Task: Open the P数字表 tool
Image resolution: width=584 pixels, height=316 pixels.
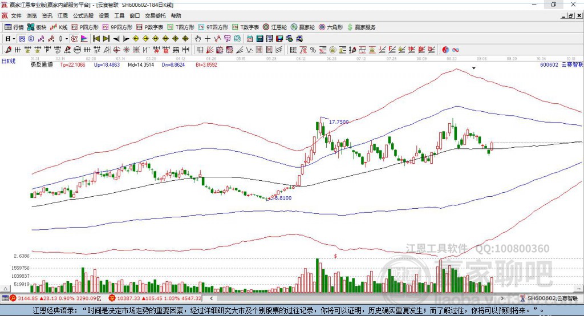Action: 150,27
